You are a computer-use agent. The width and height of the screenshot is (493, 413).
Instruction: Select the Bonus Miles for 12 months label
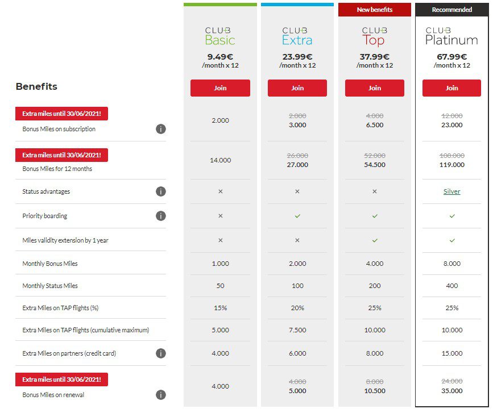[57, 169]
